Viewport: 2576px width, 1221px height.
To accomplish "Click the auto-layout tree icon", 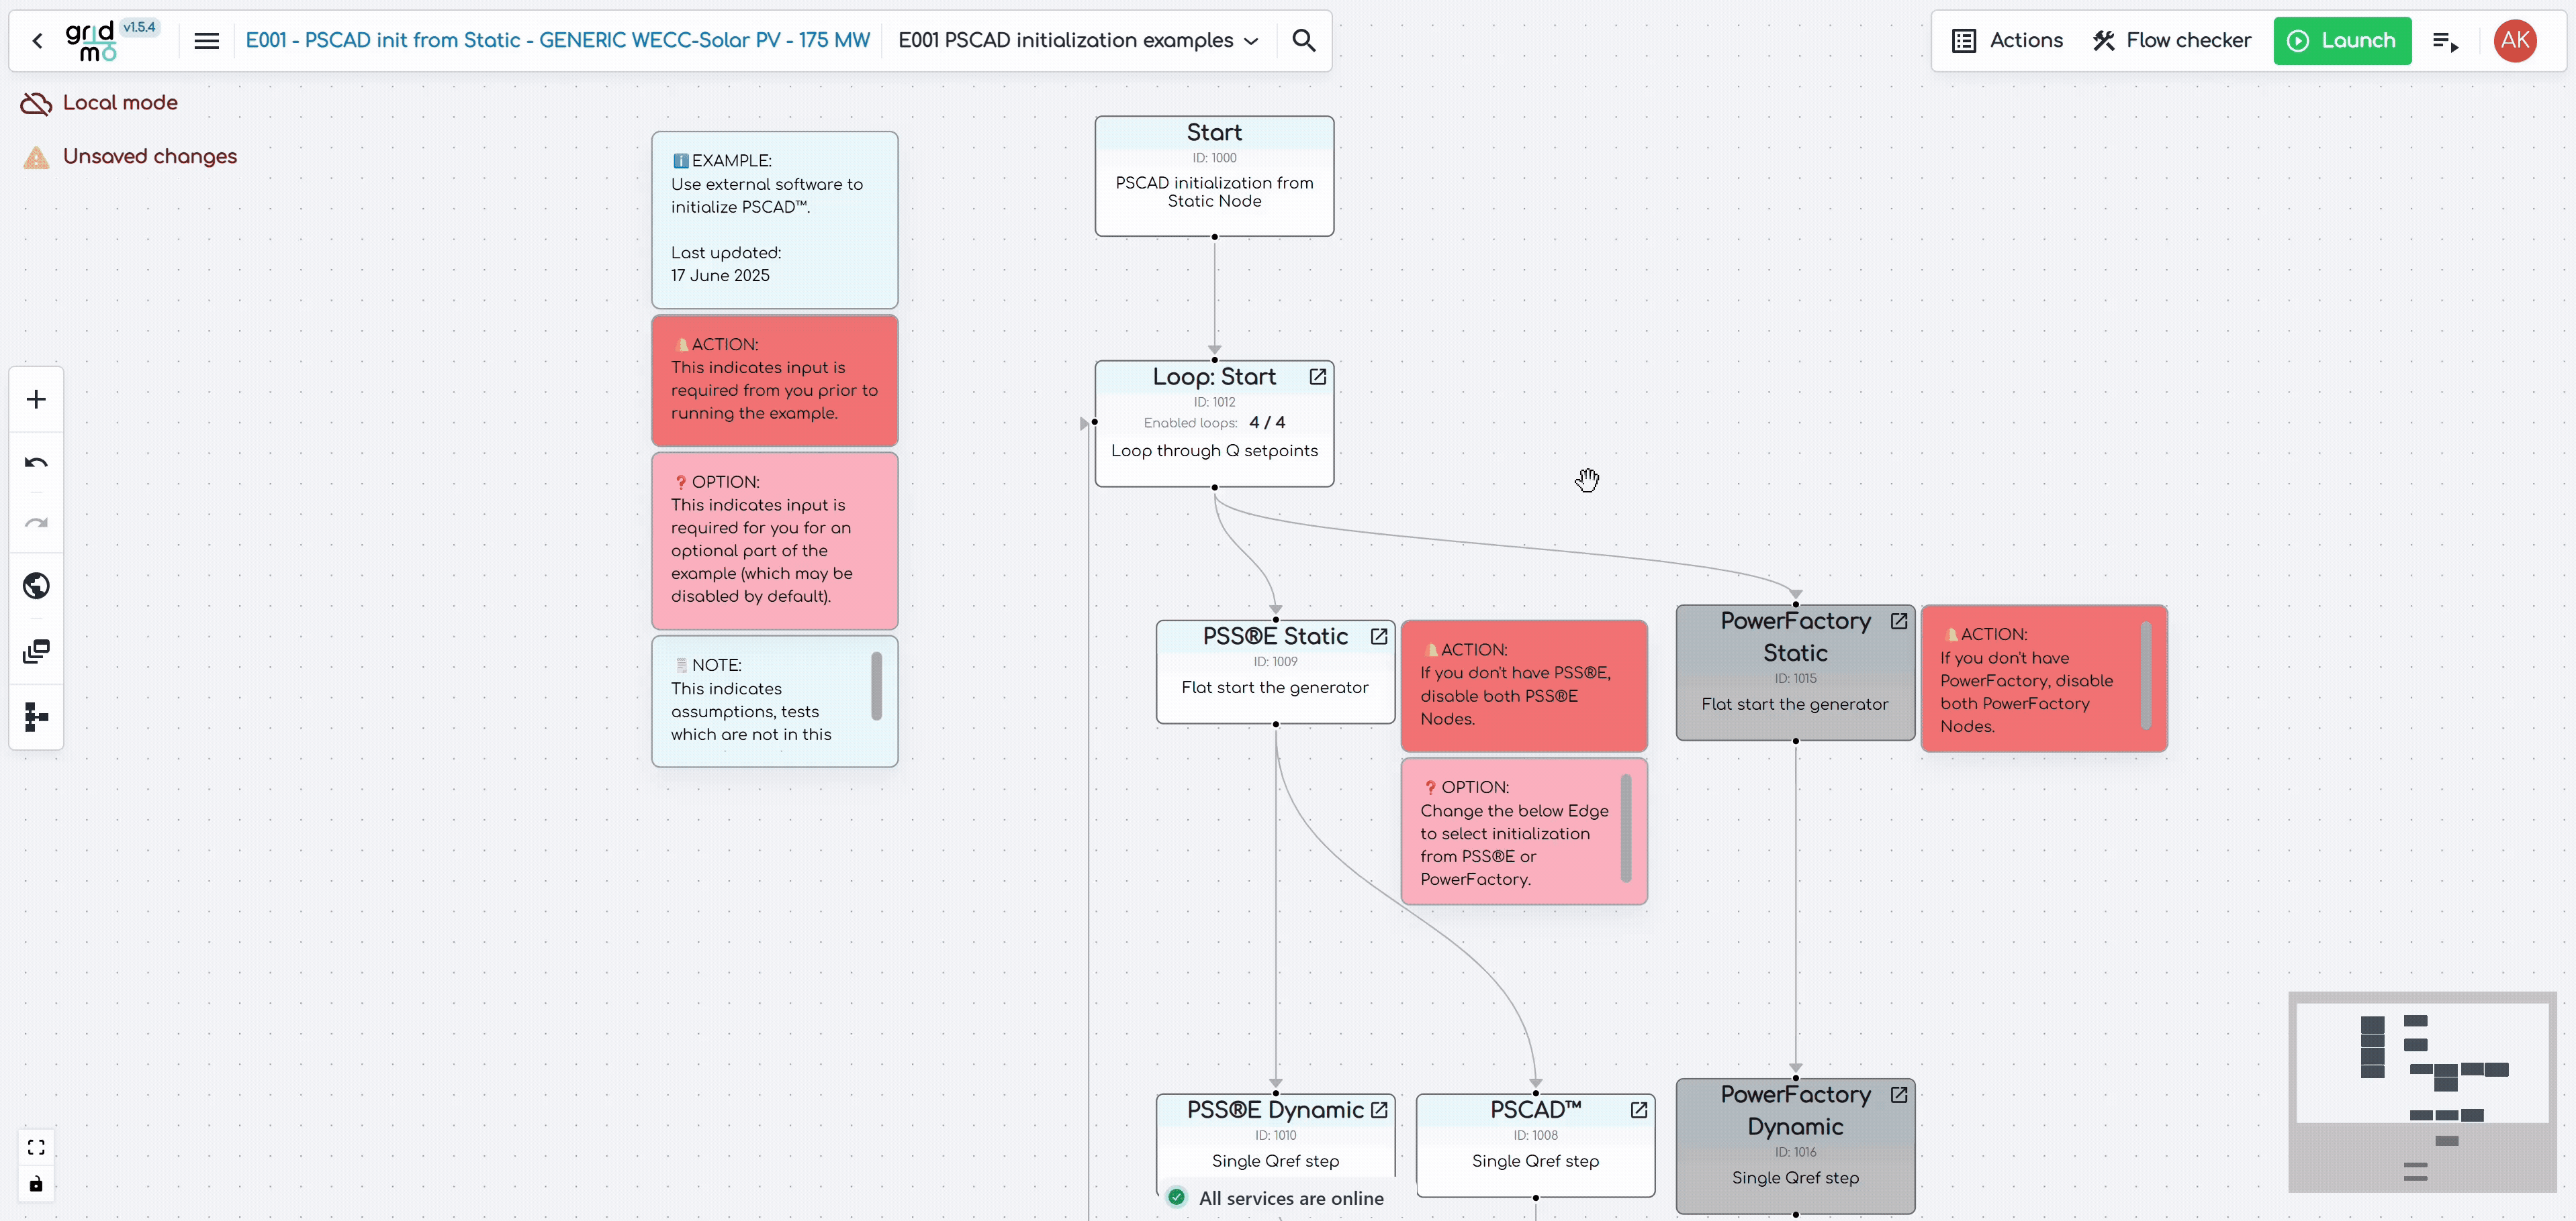I will pyautogui.click(x=36, y=716).
